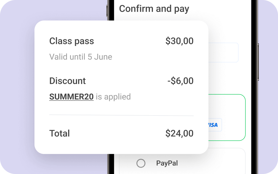This screenshot has width=278, height=174.
Task: Click the Valid until 5 June text
Action: point(81,57)
